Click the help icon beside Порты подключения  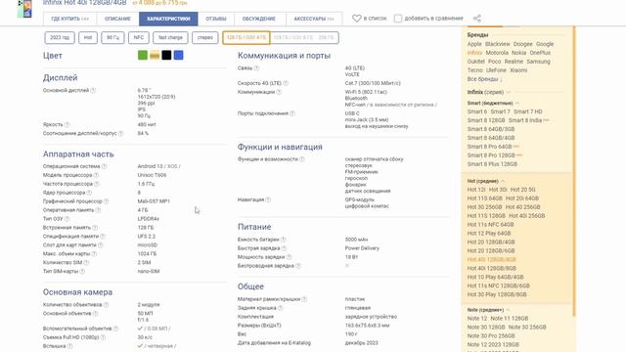coord(292,113)
